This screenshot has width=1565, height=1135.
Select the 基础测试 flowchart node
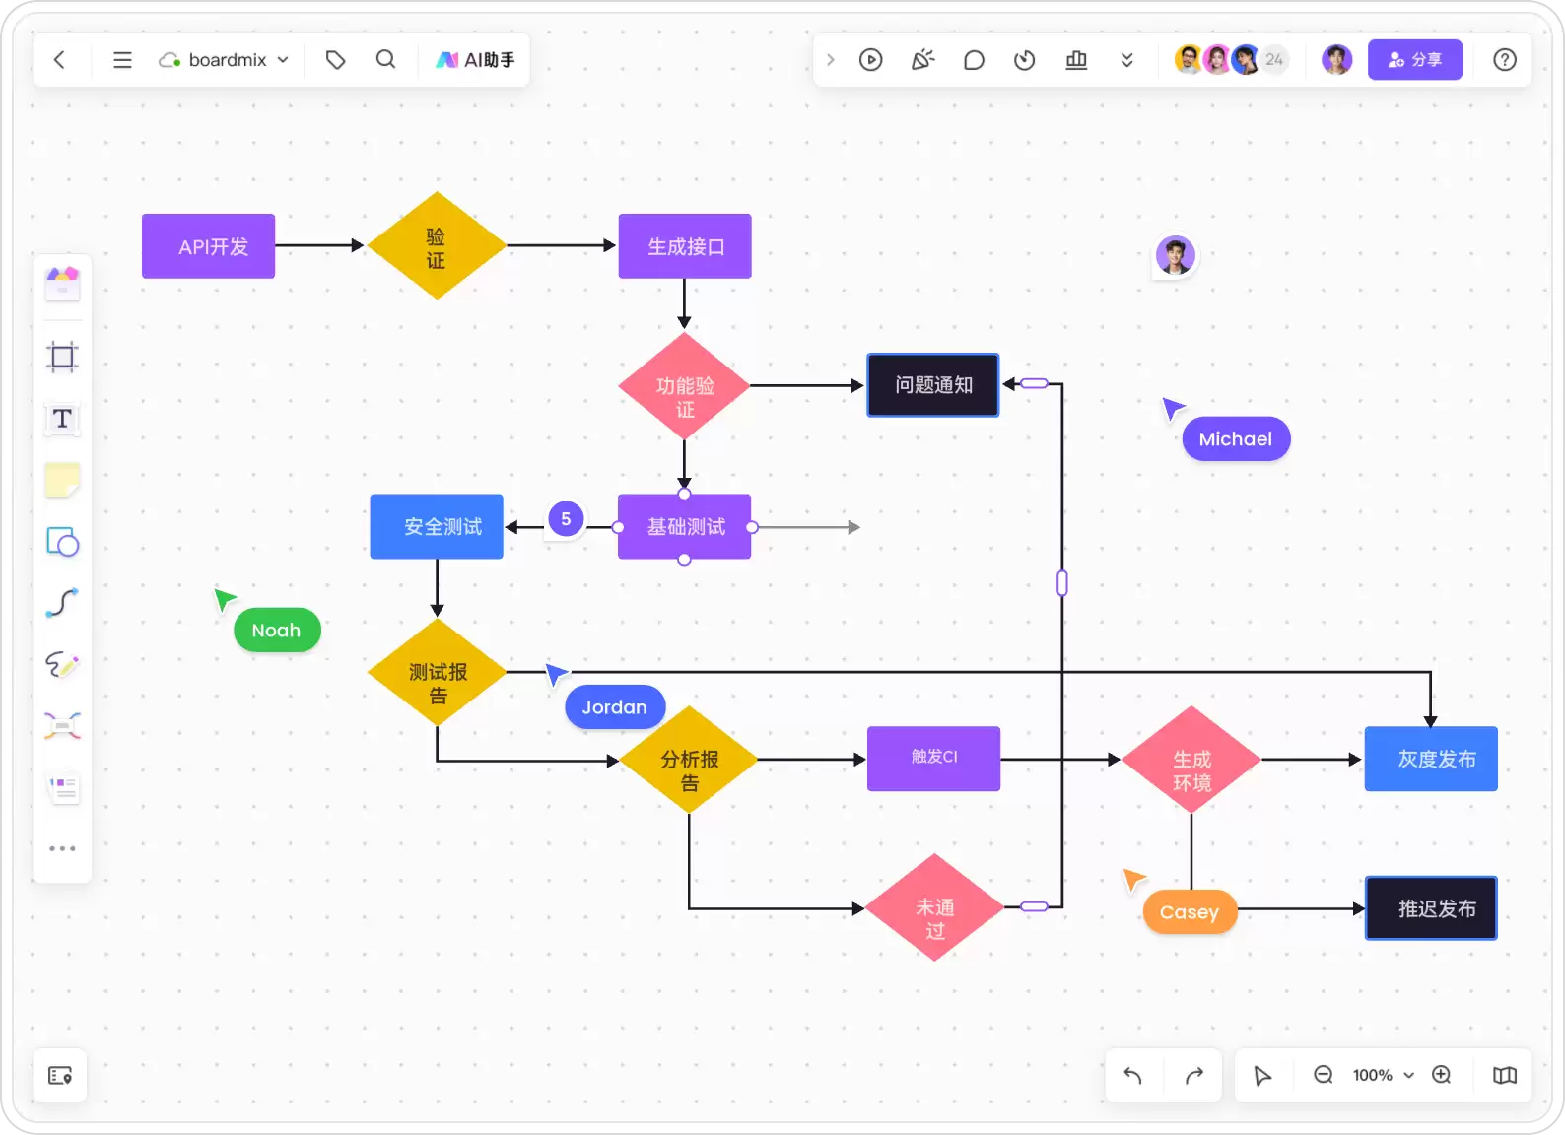tap(685, 527)
